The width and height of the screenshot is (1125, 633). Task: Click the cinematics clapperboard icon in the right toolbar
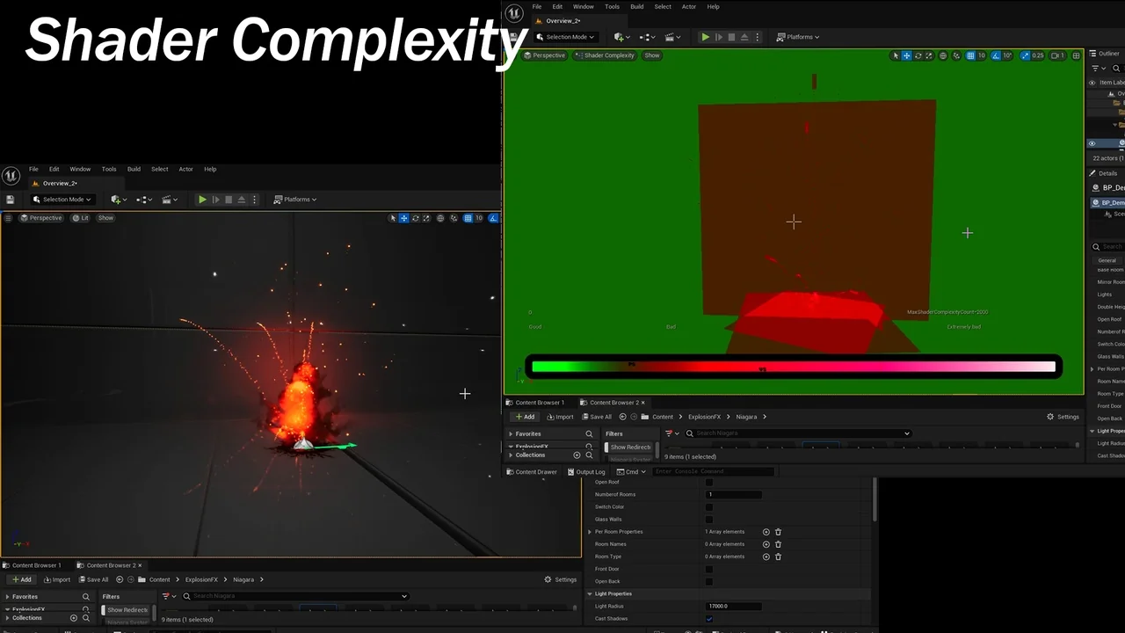point(671,37)
